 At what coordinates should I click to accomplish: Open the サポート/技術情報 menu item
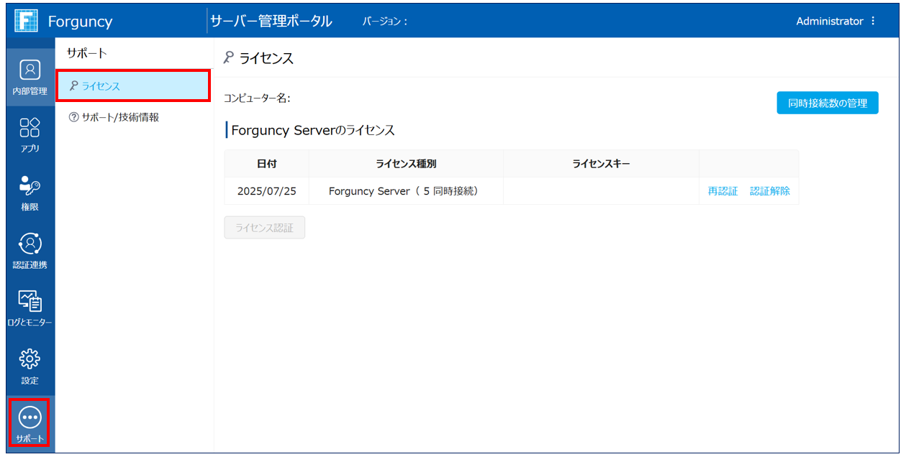tap(119, 117)
